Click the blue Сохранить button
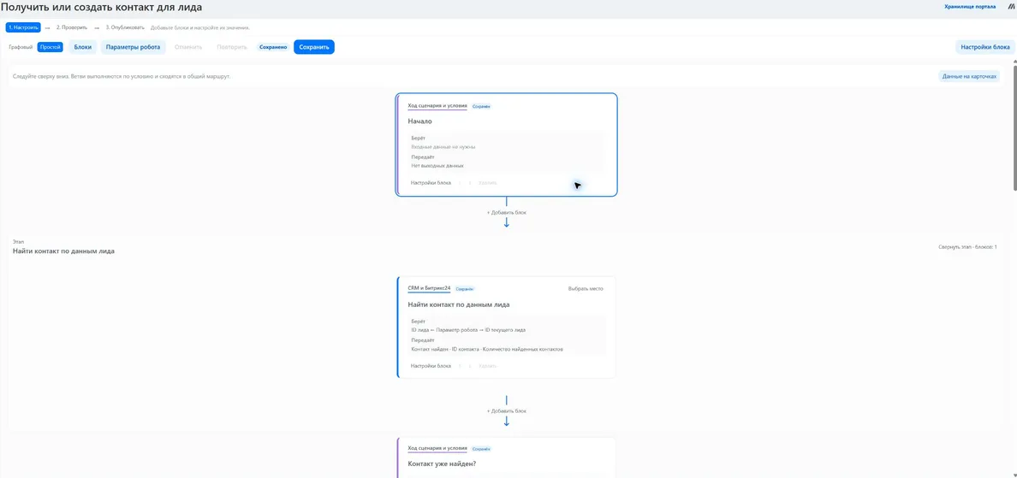This screenshot has width=1017, height=478. [314, 47]
